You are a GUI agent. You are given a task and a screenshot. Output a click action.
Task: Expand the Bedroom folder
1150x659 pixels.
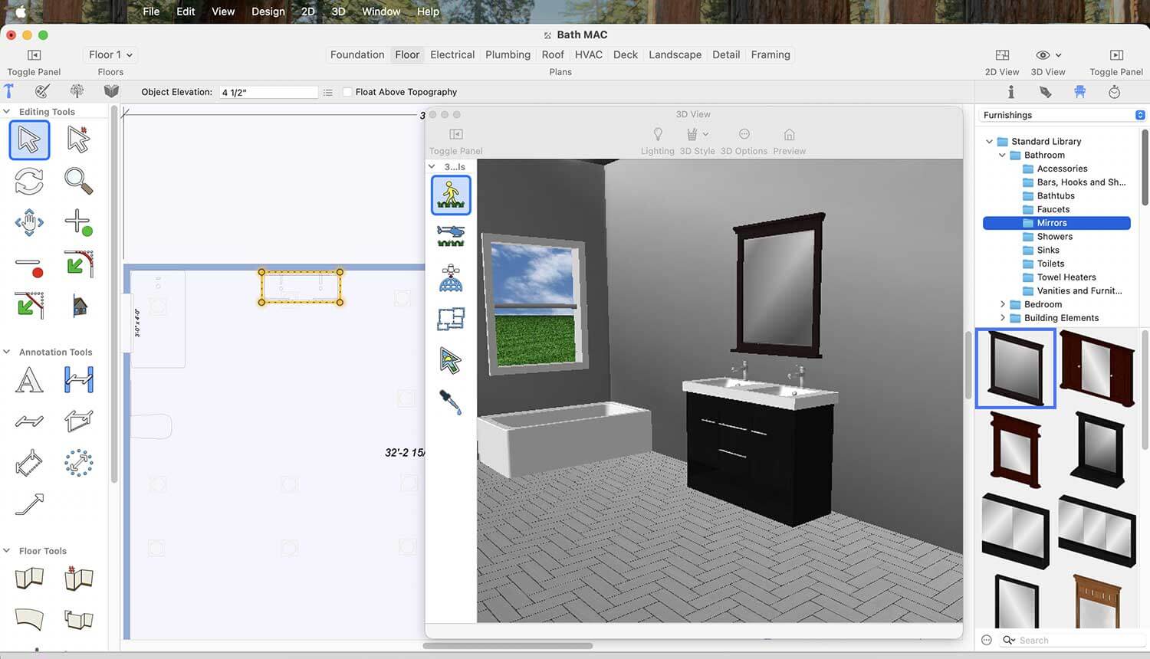(1002, 304)
